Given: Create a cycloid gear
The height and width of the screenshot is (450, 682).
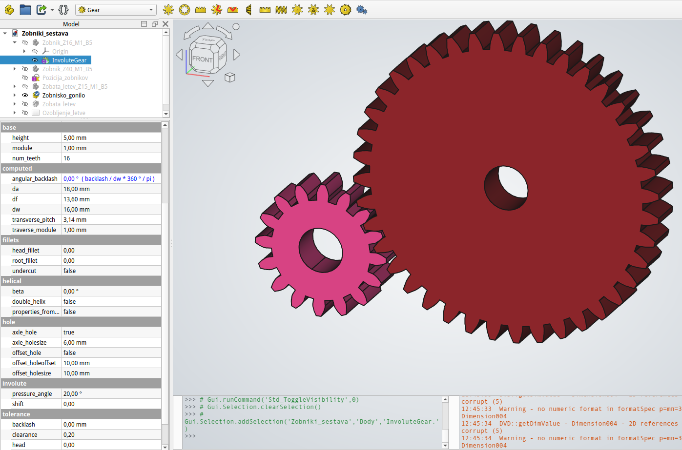Looking at the screenshot, I should pos(216,9).
